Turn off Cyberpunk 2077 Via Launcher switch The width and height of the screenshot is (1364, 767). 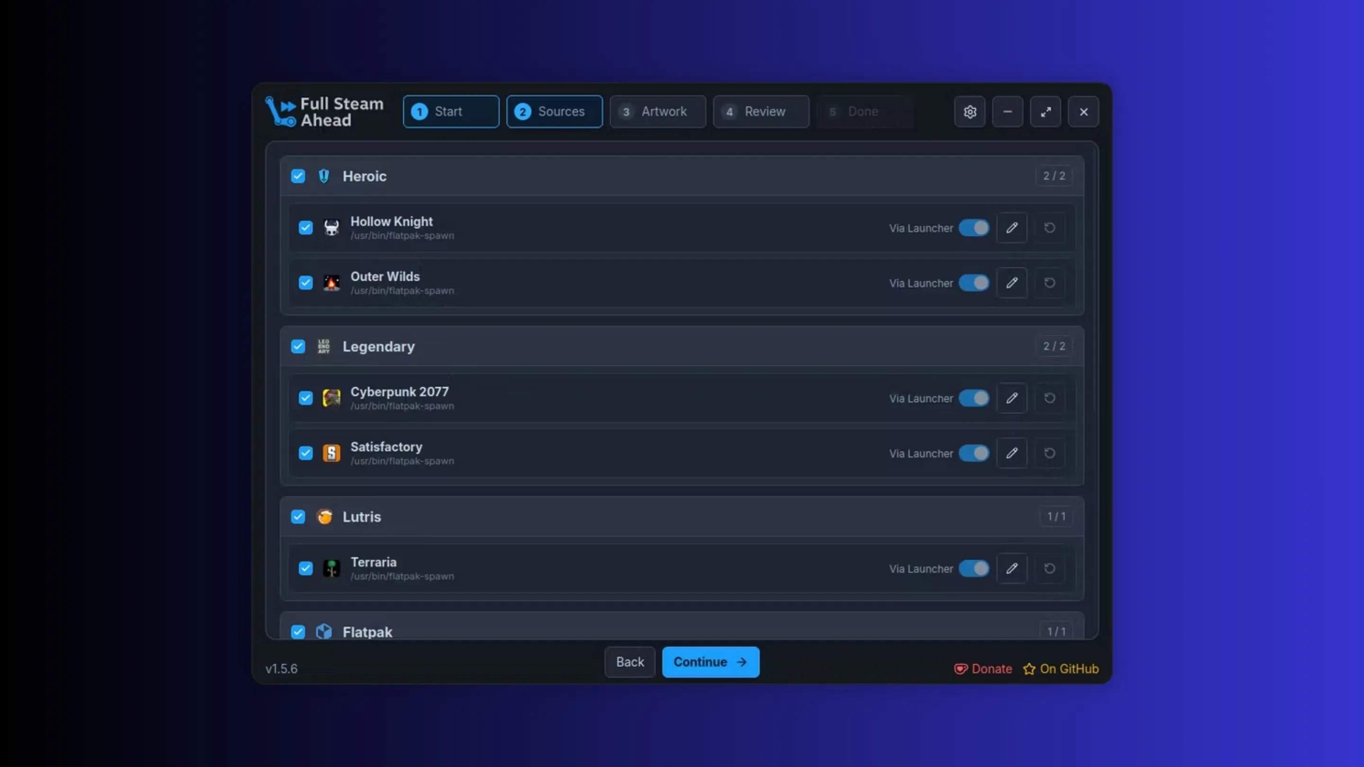coord(974,398)
